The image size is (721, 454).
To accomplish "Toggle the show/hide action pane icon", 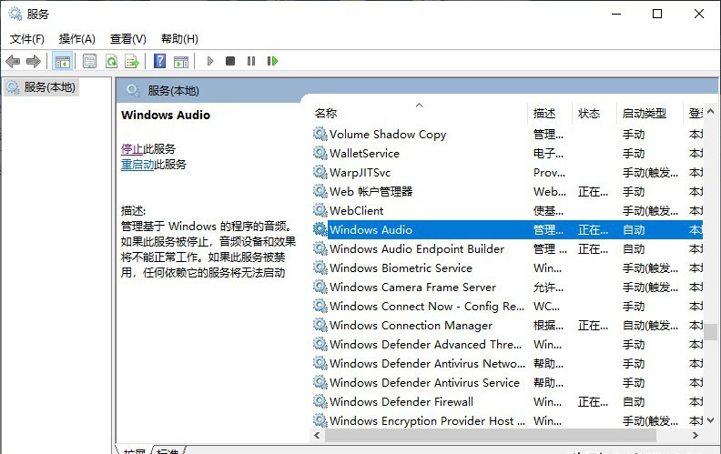I will coord(181,61).
